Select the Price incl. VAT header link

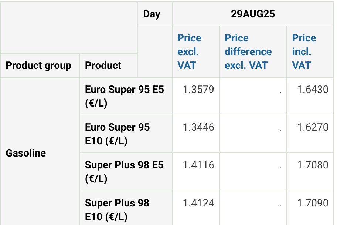304,52
